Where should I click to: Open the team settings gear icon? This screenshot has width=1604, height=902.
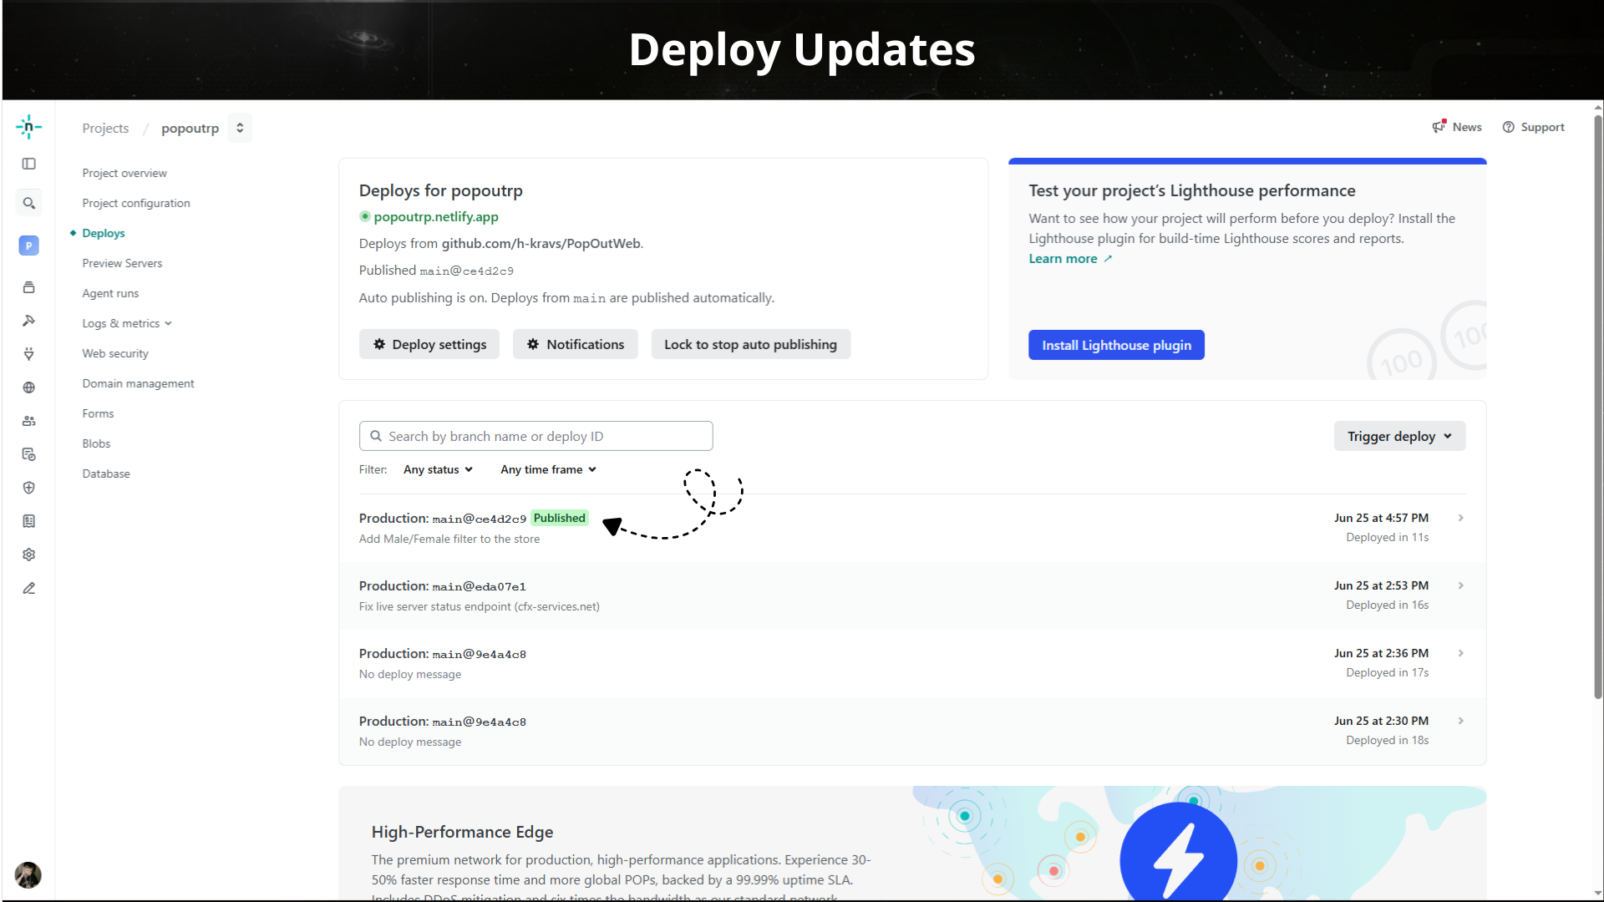(28, 555)
